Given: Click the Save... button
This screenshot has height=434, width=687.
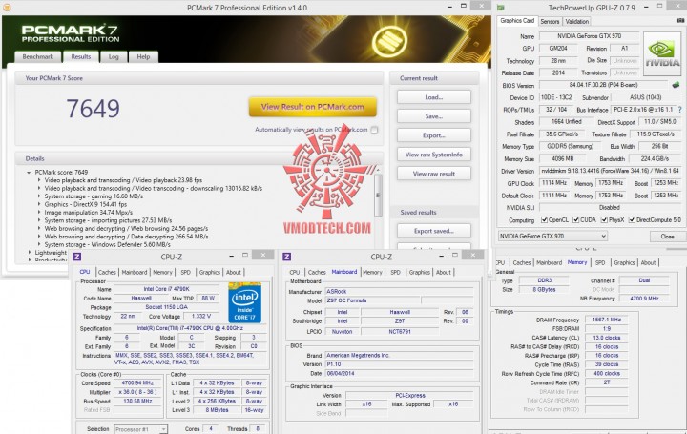Looking at the screenshot, I should click(434, 116).
